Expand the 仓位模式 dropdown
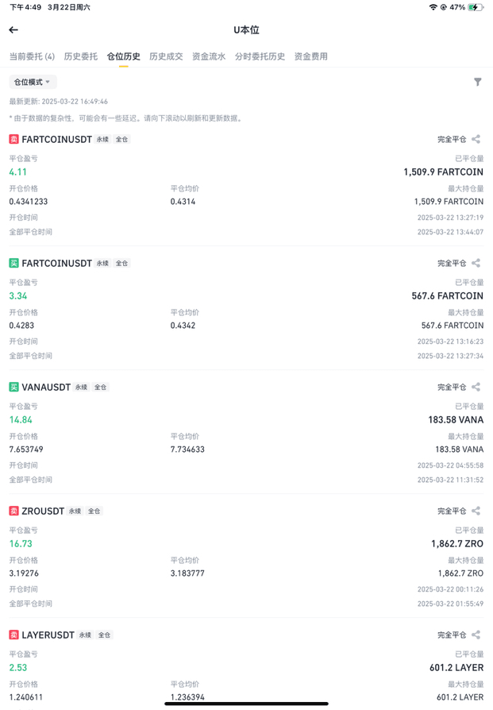 (33, 82)
